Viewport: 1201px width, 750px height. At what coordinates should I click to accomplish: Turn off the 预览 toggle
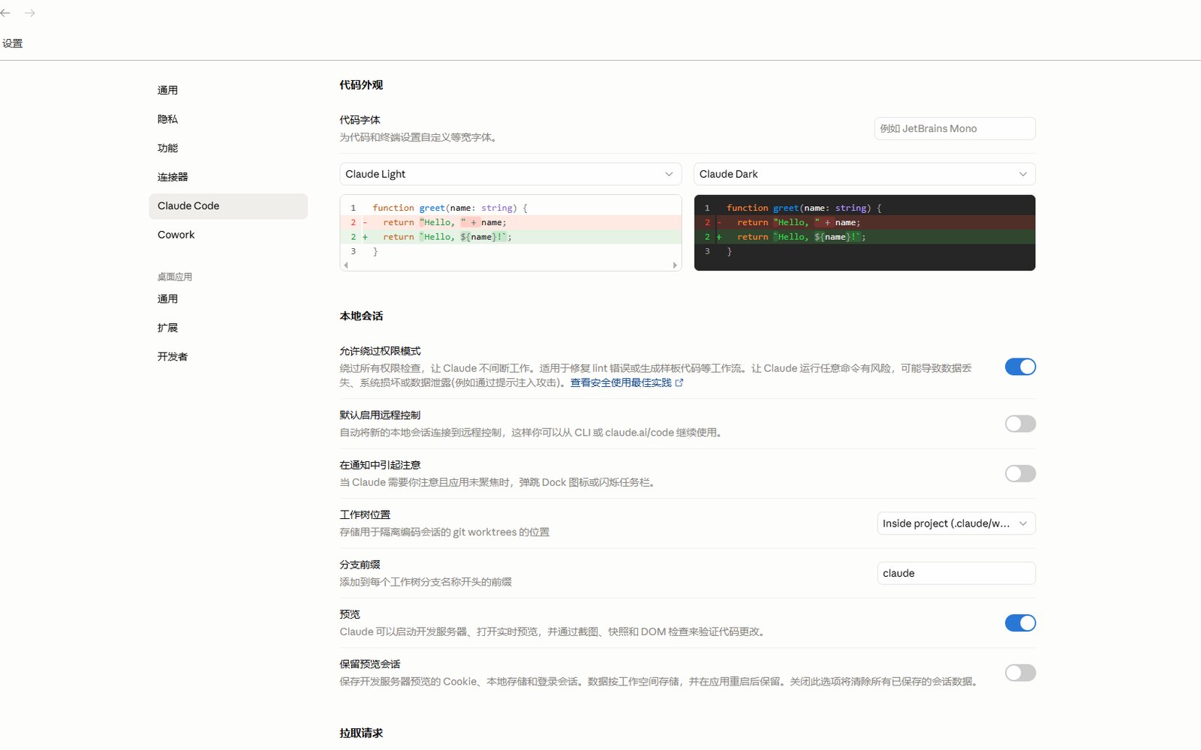(1020, 622)
